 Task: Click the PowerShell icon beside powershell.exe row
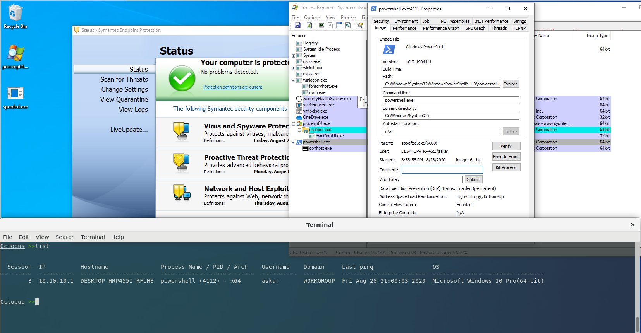pyautogui.click(x=299, y=142)
